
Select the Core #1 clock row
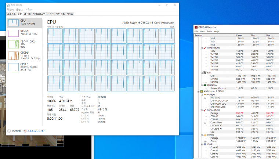coord(236,151)
